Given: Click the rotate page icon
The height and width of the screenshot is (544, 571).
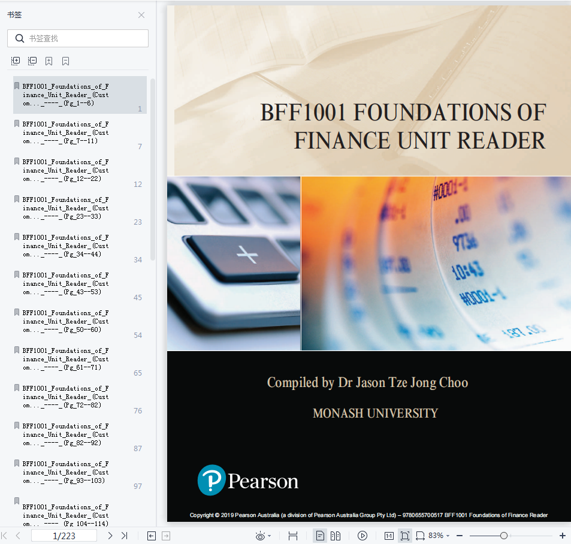Looking at the screenshot, I should 420,536.
